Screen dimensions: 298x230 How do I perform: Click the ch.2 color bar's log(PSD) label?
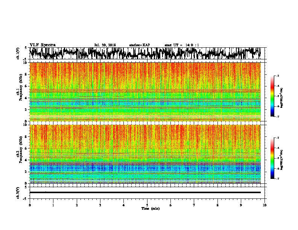pos(281,160)
